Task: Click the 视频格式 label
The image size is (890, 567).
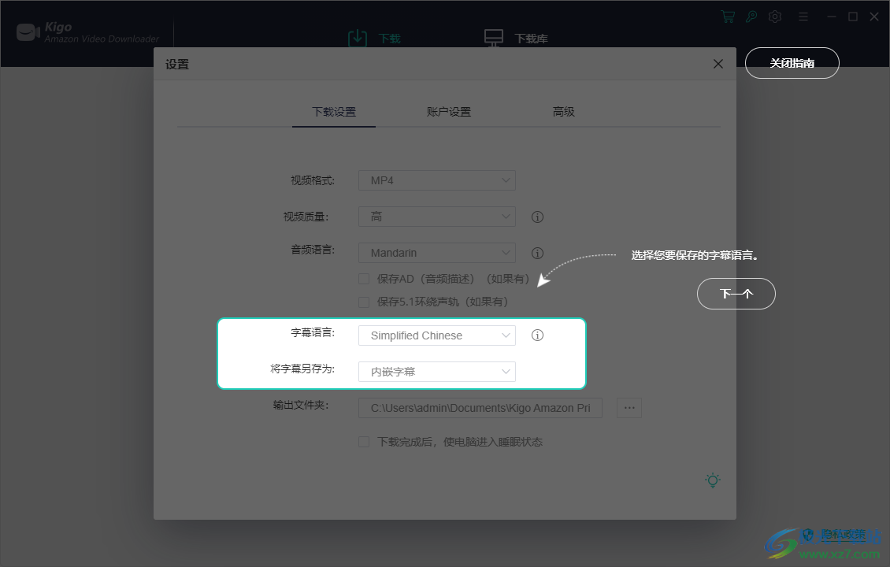Action: (313, 180)
